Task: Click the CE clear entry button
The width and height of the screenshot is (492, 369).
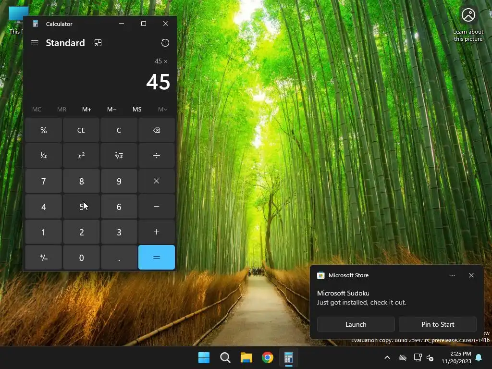Action: (81, 130)
